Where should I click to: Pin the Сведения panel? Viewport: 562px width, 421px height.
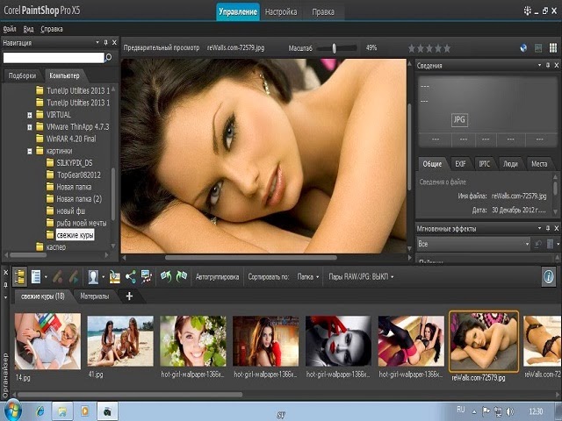pyautogui.click(x=548, y=65)
